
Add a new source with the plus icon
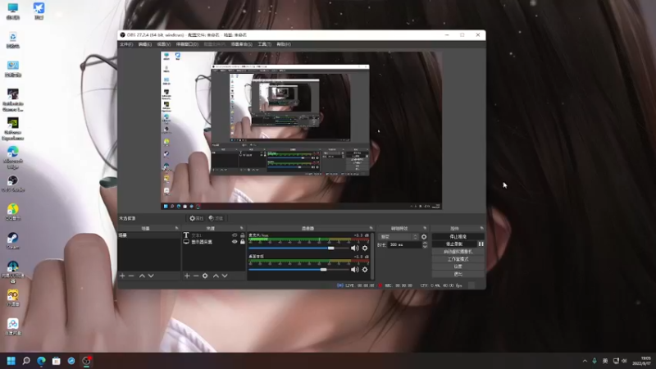pyautogui.click(x=187, y=276)
